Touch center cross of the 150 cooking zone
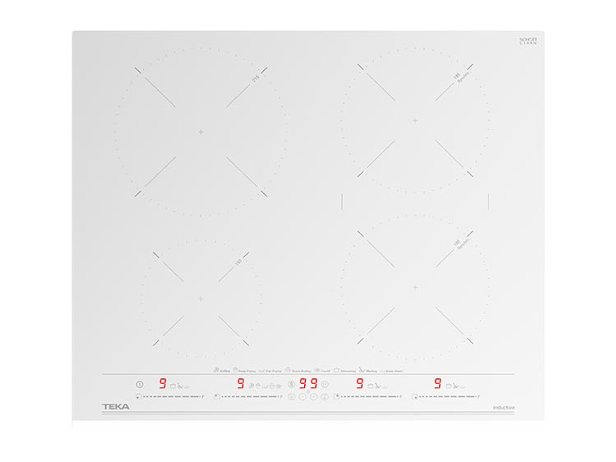The height and width of the screenshot is (462, 616). 201,299
